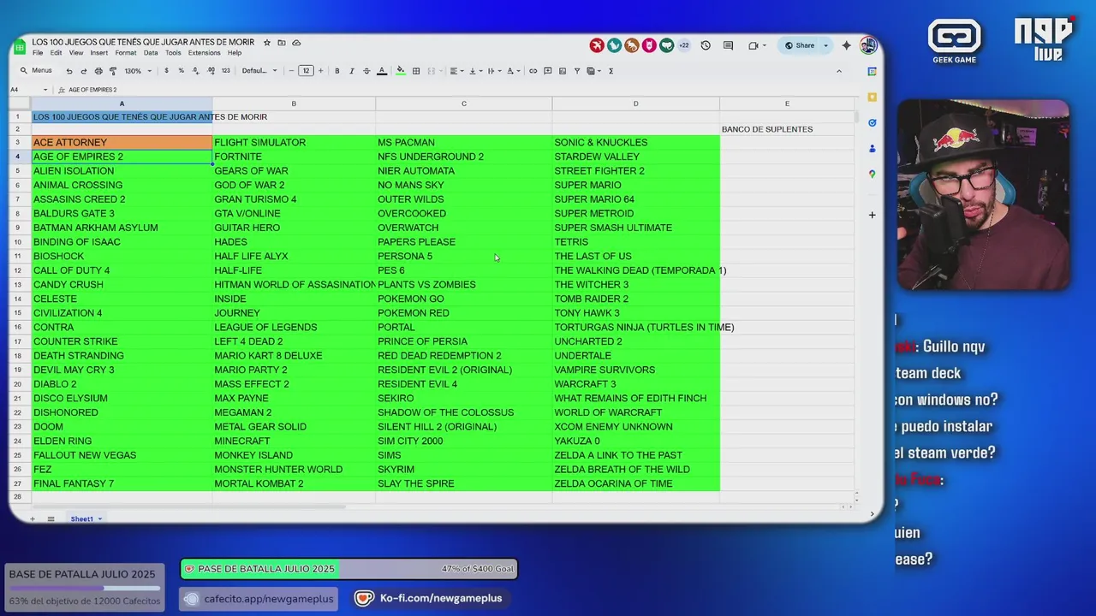Apply currency format with the dollar icon
The height and width of the screenshot is (616, 1096).
[x=166, y=71]
